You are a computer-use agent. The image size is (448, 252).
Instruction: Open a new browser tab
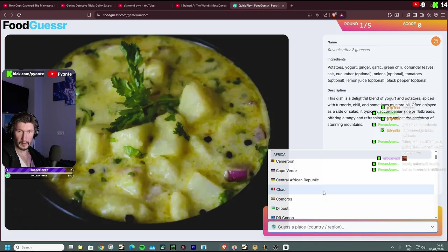pos(292,6)
